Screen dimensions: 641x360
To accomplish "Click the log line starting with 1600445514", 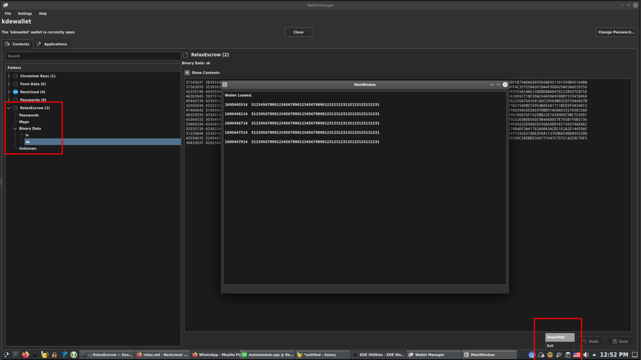I will click(x=302, y=105).
